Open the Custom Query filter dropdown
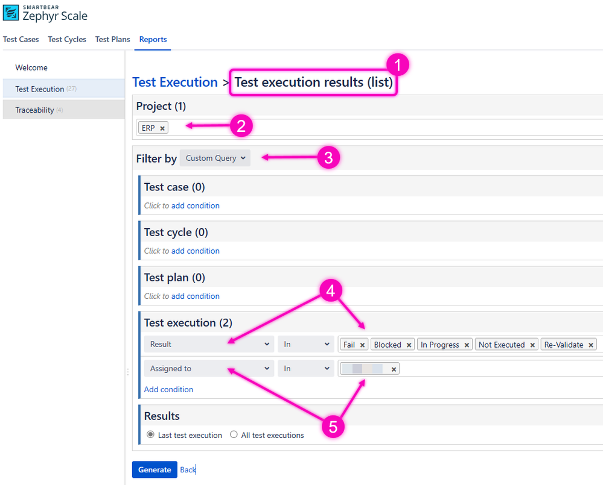The width and height of the screenshot is (603, 485). pyautogui.click(x=215, y=158)
